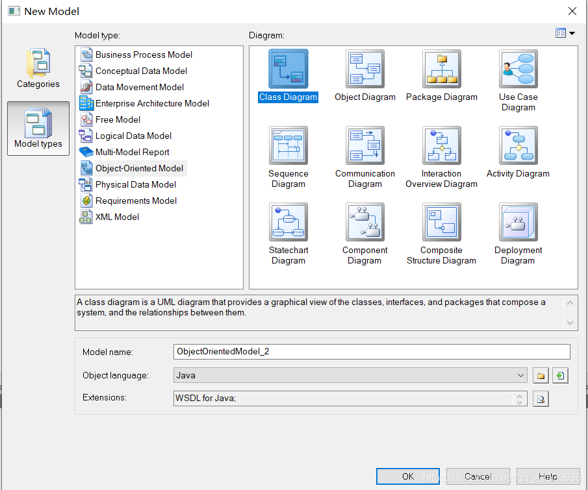Select the Deployment Diagram icon
This screenshot has height=490, width=588.
pyautogui.click(x=518, y=222)
